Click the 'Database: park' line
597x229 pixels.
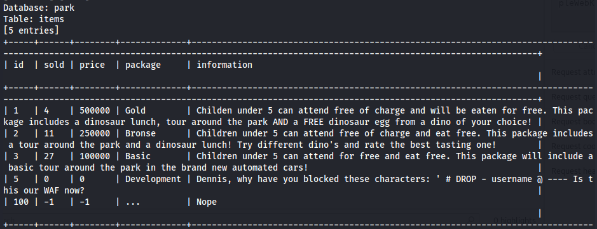coord(39,8)
